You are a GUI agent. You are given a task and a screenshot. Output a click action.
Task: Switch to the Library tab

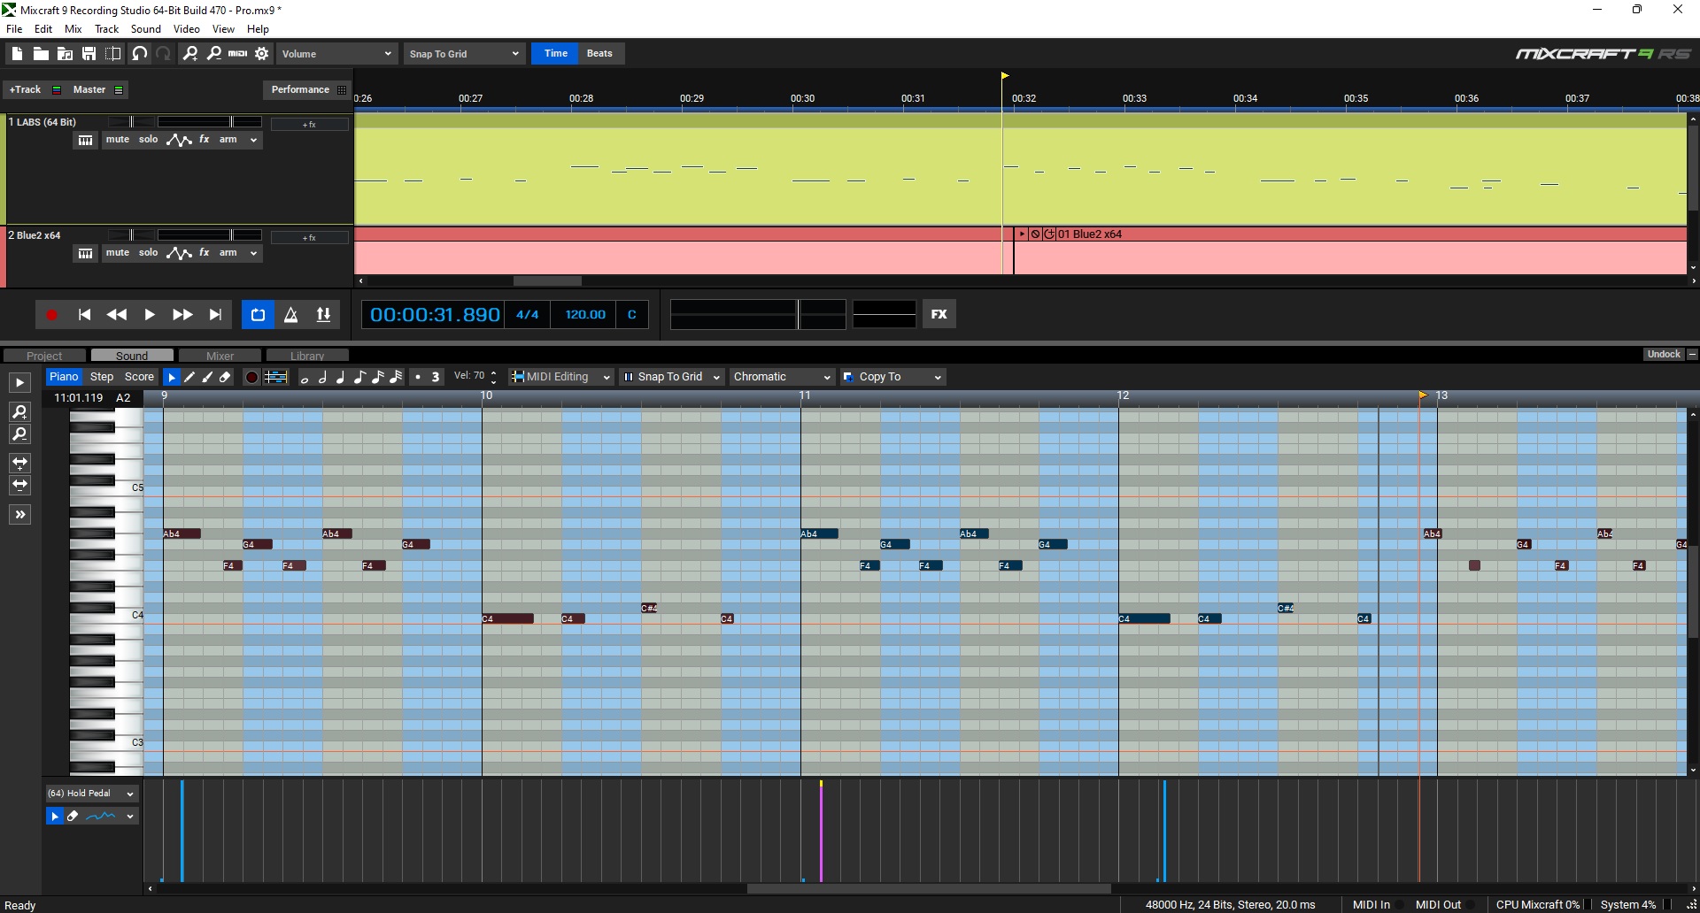point(307,356)
